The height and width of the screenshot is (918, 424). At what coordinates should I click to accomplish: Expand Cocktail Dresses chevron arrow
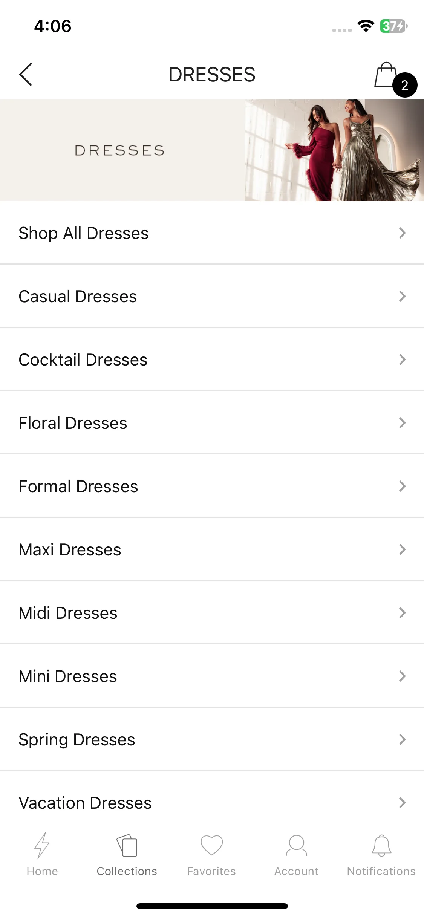(x=402, y=360)
